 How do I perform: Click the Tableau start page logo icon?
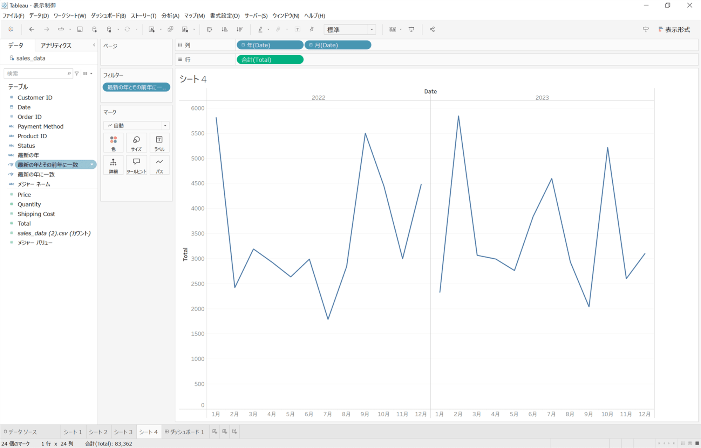11,29
